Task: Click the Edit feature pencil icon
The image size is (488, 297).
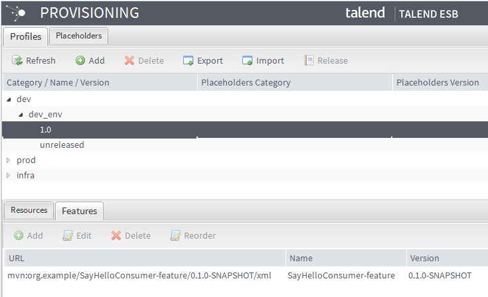Action: tap(68, 236)
